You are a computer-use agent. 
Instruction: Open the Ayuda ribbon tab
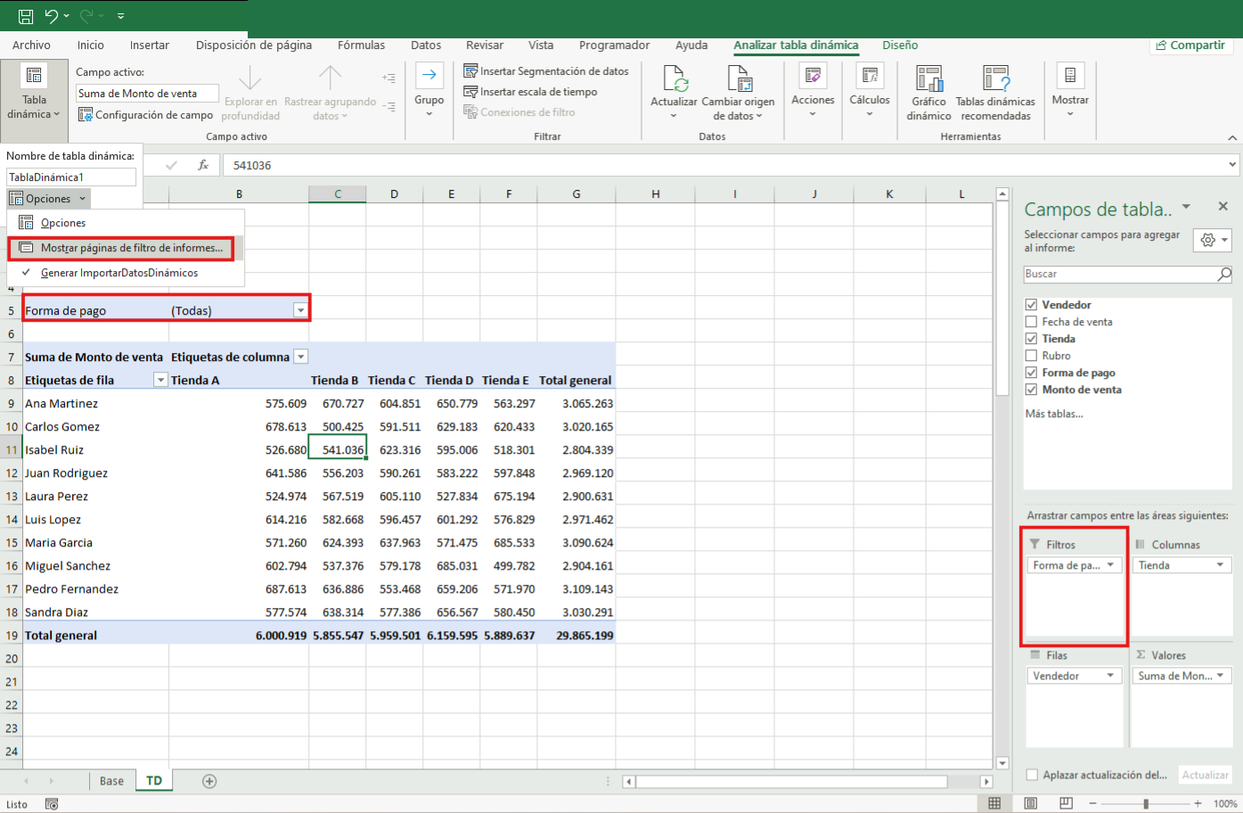(x=691, y=45)
